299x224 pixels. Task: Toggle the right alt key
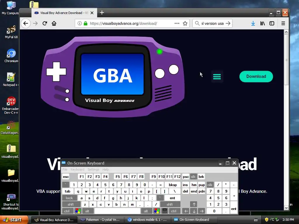pos(146,211)
